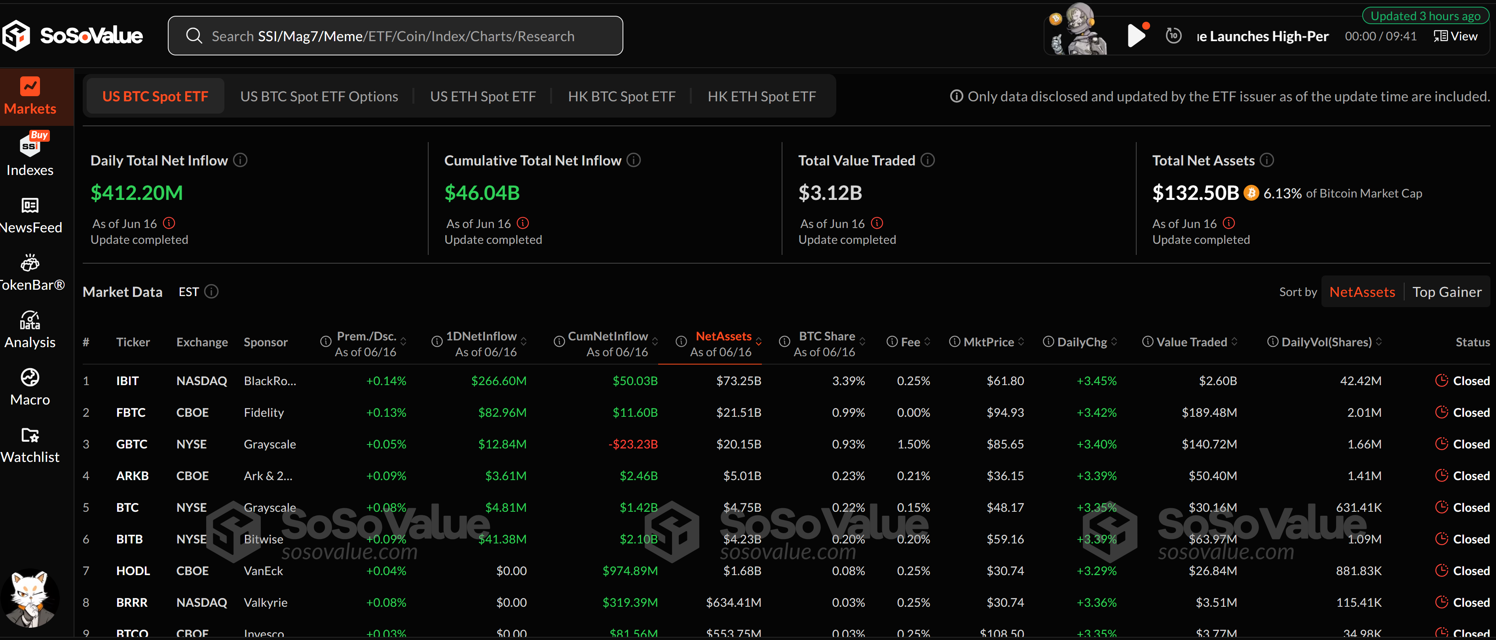The height and width of the screenshot is (640, 1496).
Task: Open NewsFeed from the sidebar
Action: tap(30, 205)
